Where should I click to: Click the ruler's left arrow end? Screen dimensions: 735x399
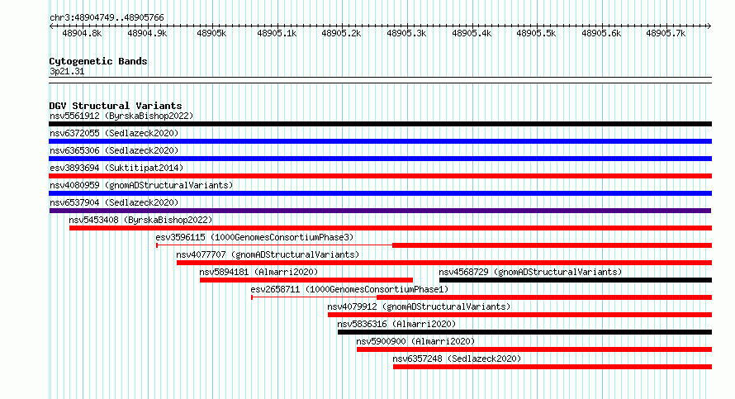[51, 26]
